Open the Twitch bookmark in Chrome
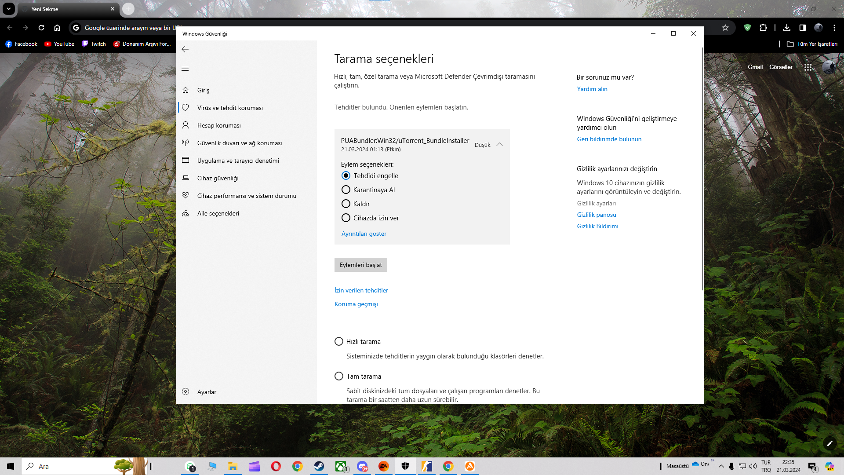844x475 pixels. [94, 44]
